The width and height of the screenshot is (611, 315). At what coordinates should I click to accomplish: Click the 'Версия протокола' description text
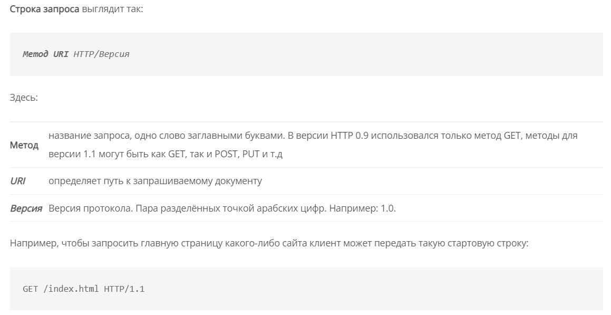[91, 208]
